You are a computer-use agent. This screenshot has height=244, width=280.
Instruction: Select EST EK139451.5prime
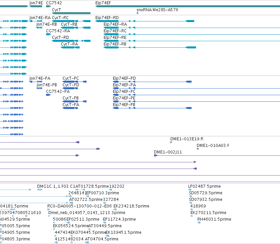[x=124, y=232]
